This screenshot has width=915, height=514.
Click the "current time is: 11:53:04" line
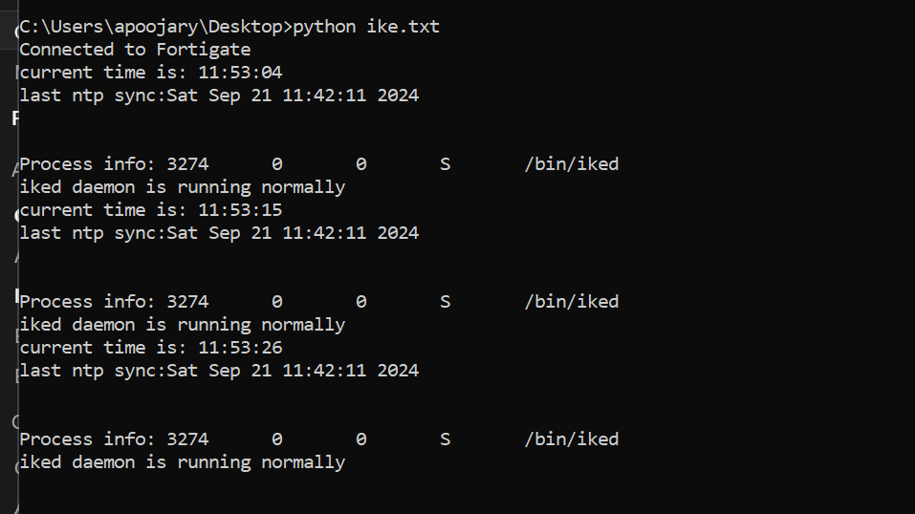[x=151, y=73]
